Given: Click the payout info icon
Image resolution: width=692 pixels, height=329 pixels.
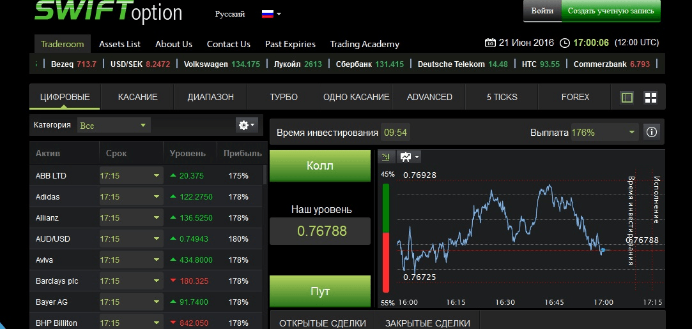Looking at the screenshot, I should (651, 132).
